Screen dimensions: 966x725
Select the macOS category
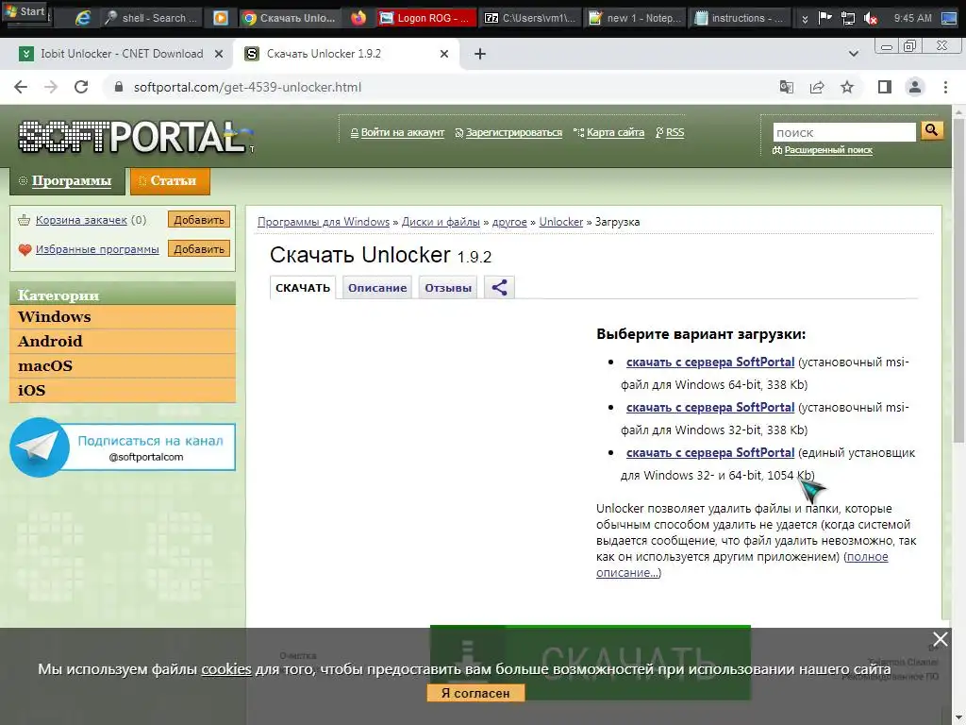pyautogui.click(x=123, y=366)
